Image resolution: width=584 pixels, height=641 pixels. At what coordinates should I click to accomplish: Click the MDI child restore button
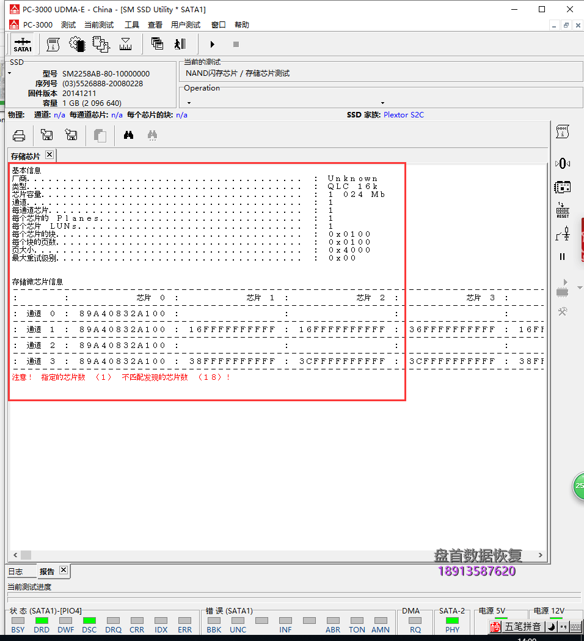tap(566, 25)
